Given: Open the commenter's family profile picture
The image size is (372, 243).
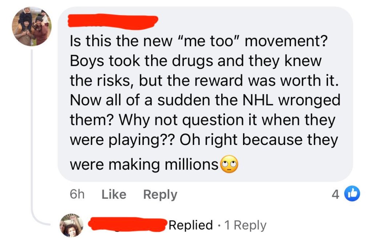Looking at the screenshot, I should 32,27.
